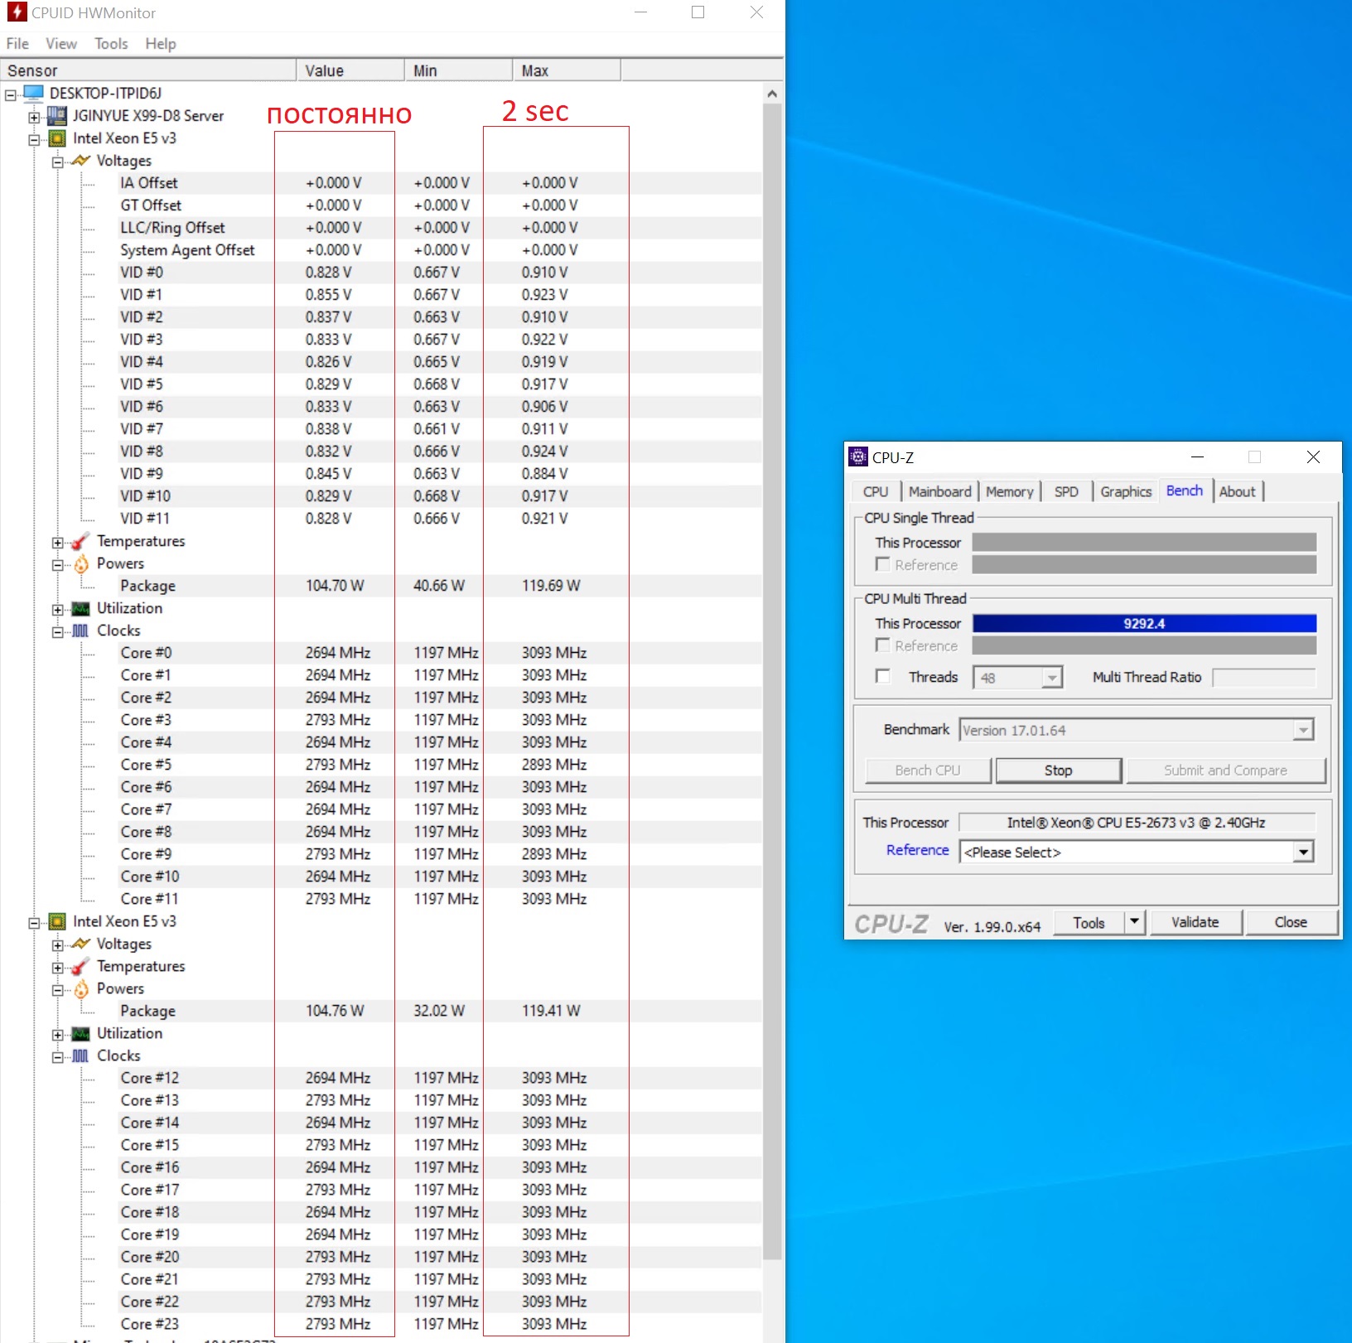Select the JGINYUE X99-D8 Server motherboard icon
The width and height of the screenshot is (1352, 1343).
tap(57, 115)
